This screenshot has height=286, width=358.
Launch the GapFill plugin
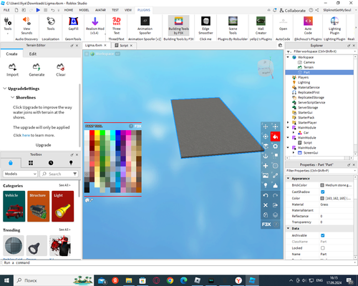pos(73,24)
